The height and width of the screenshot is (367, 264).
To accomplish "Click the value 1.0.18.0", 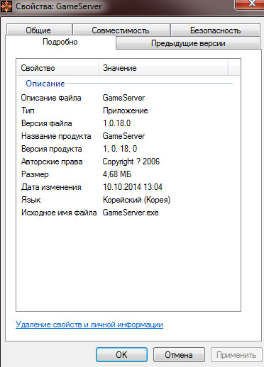I will tap(117, 123).
